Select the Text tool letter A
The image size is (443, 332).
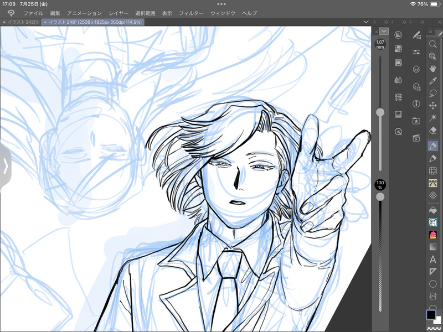(432, 259)
